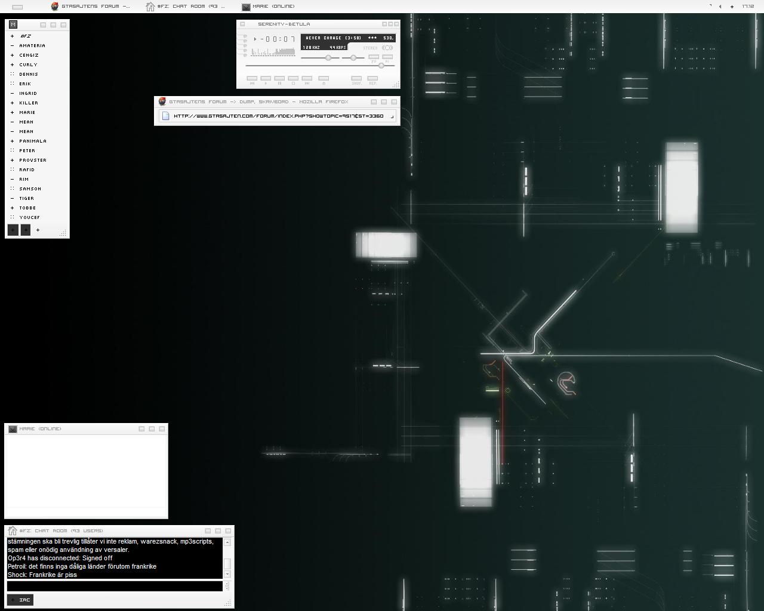Click the balance slider knob
764x611 pixels.
[353, 58]
